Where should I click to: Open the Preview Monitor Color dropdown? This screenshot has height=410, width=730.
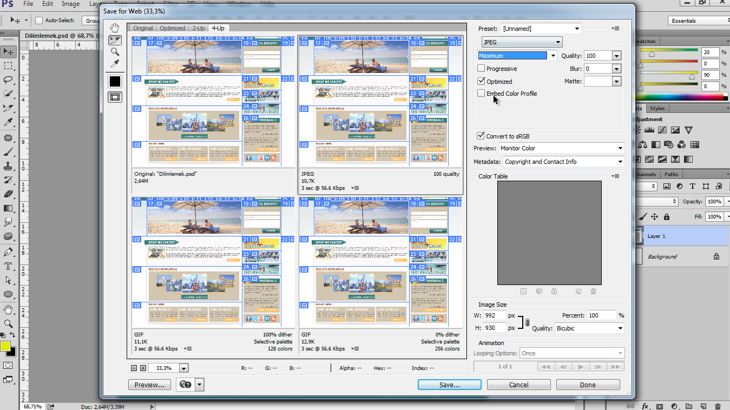point(561,148)
